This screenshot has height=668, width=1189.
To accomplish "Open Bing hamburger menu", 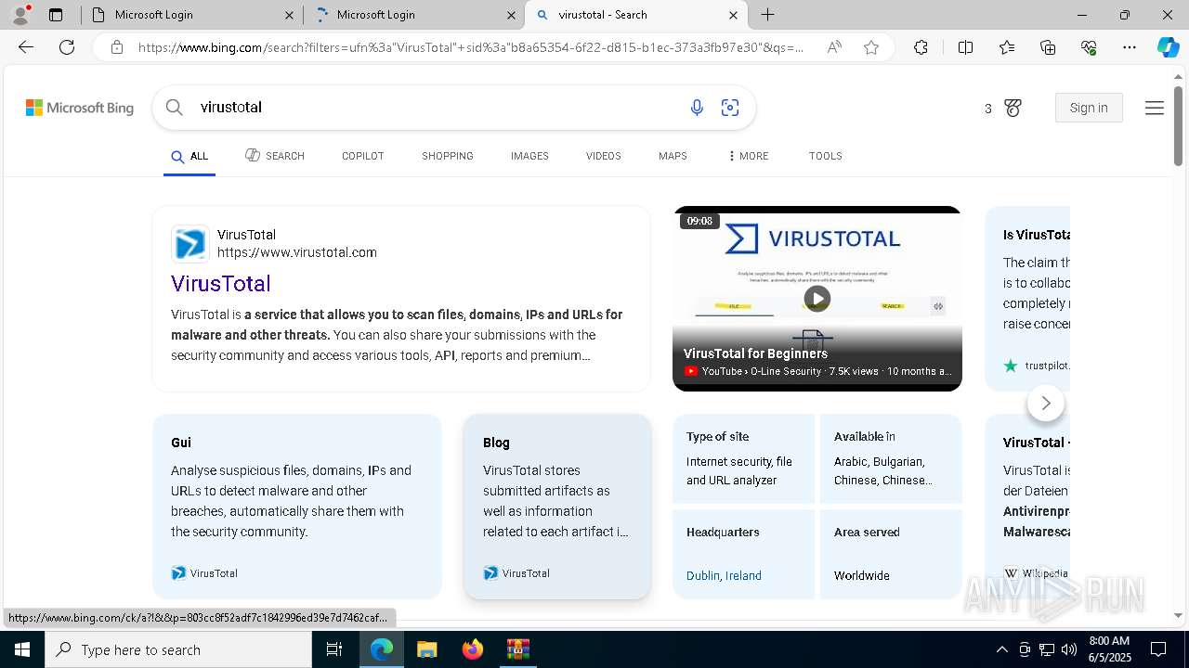I will point(1155,109).
